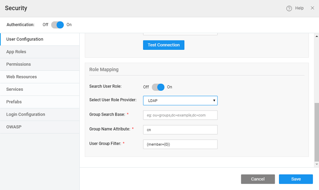This screenshot has width=319, height=190.
Task: Open the OWASP settings tab
Action: pyautogui.click(x=13, y=127)
